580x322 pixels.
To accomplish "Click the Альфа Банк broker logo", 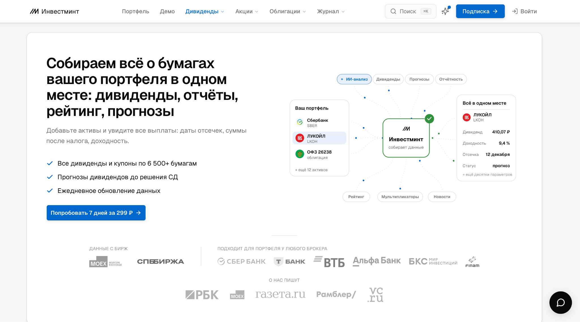I will [x=377, y=261].
